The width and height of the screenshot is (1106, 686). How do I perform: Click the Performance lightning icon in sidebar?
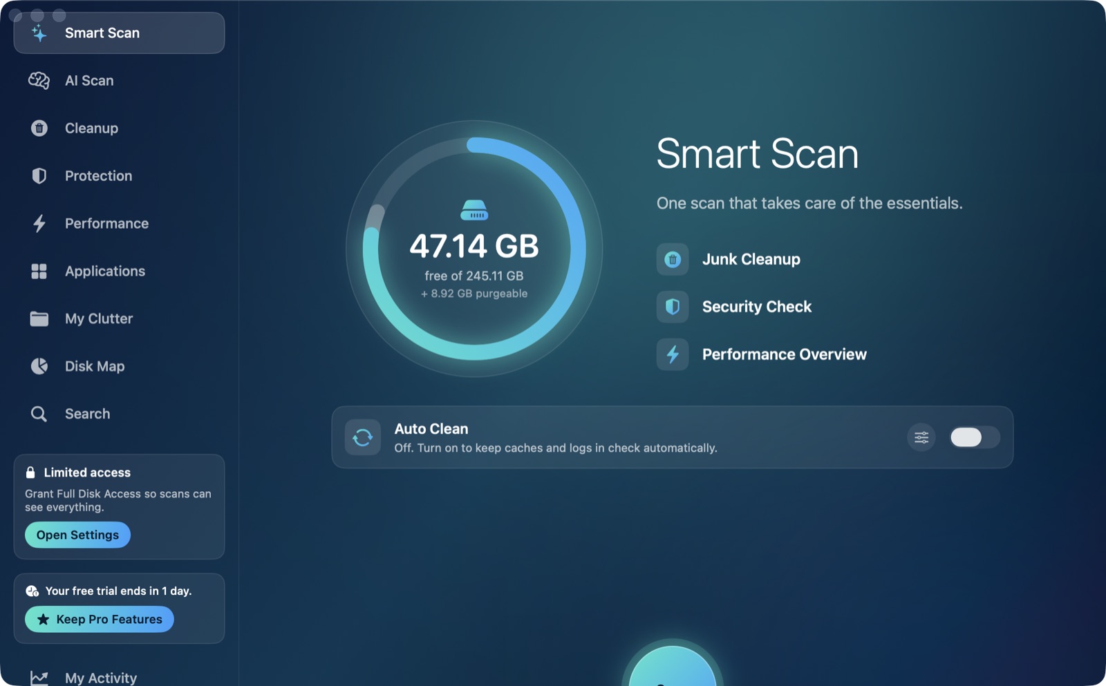(39, 223)
